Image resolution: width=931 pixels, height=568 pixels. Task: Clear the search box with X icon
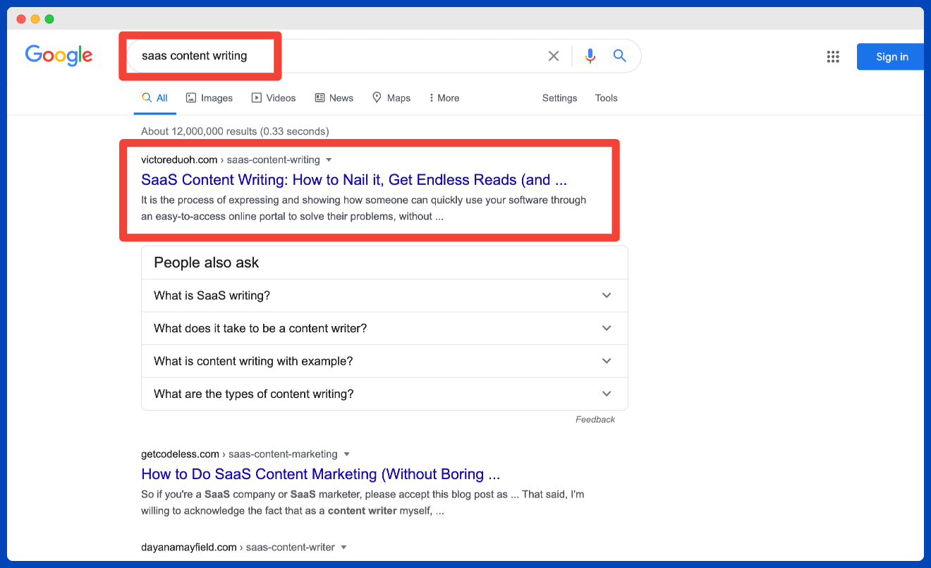pos(554,56)
